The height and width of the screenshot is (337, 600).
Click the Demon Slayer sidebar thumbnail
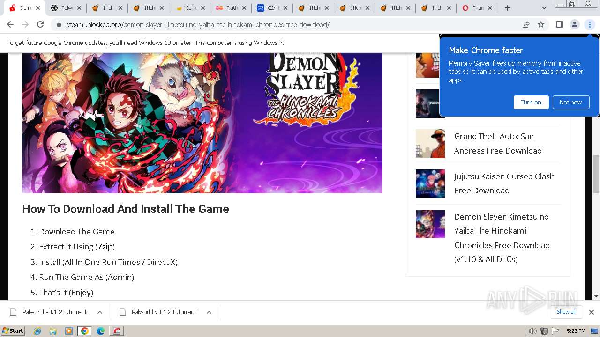[430, 224]
